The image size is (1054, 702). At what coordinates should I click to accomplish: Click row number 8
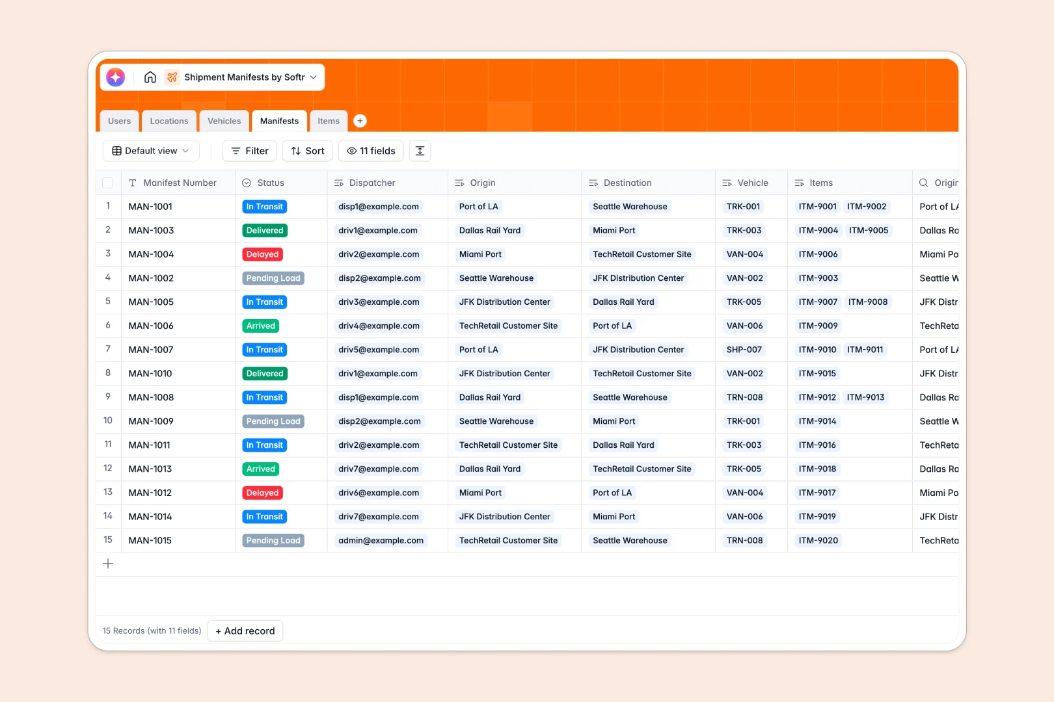(x=108, y=373)
